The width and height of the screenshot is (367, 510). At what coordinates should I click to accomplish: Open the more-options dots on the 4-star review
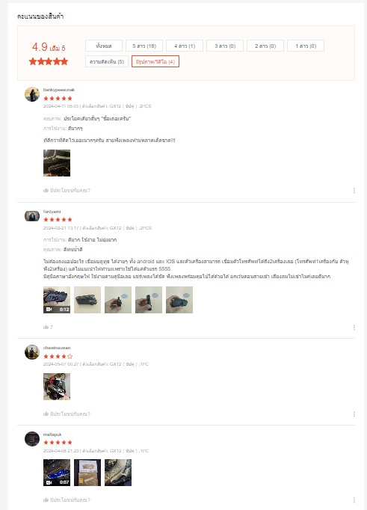[354, 414]
